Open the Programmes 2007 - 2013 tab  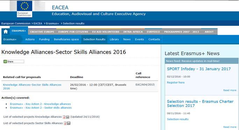click(182, 32)
